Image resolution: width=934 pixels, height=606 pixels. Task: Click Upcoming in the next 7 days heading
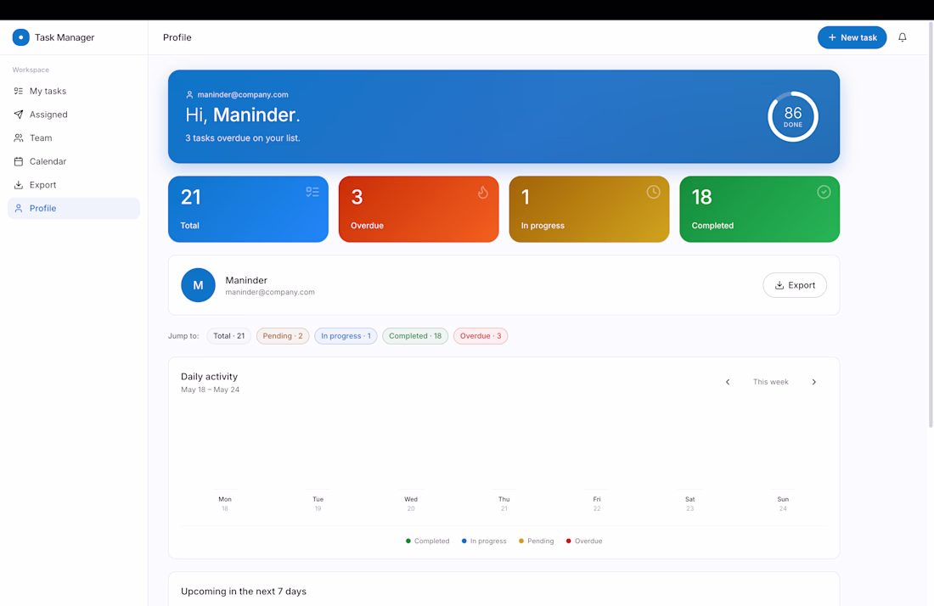(x=244, y=591)
